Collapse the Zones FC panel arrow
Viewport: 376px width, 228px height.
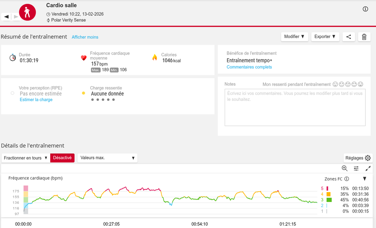coord(365,179)
